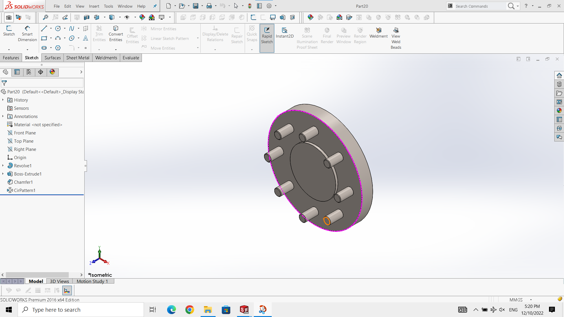Open the DisplayManager tab
Viewport: 564px width, 317px height.
pyautogui.click(x=52, y=72)
